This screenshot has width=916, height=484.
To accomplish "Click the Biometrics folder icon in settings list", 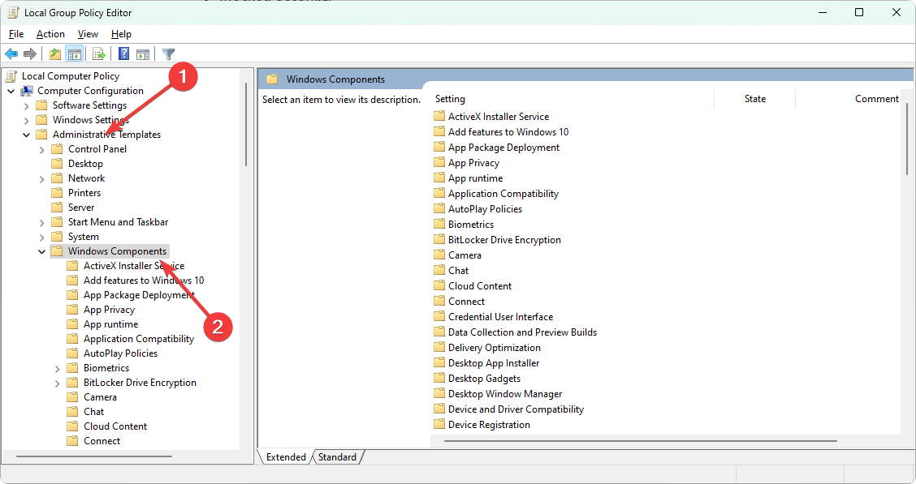I will (439, 224).
